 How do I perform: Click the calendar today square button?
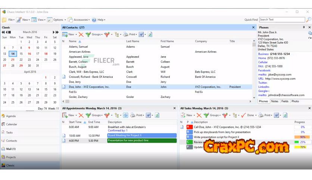click(10, 32)
